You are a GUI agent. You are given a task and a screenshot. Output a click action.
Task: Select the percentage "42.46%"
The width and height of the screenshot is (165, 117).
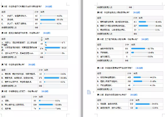(158, 22)
